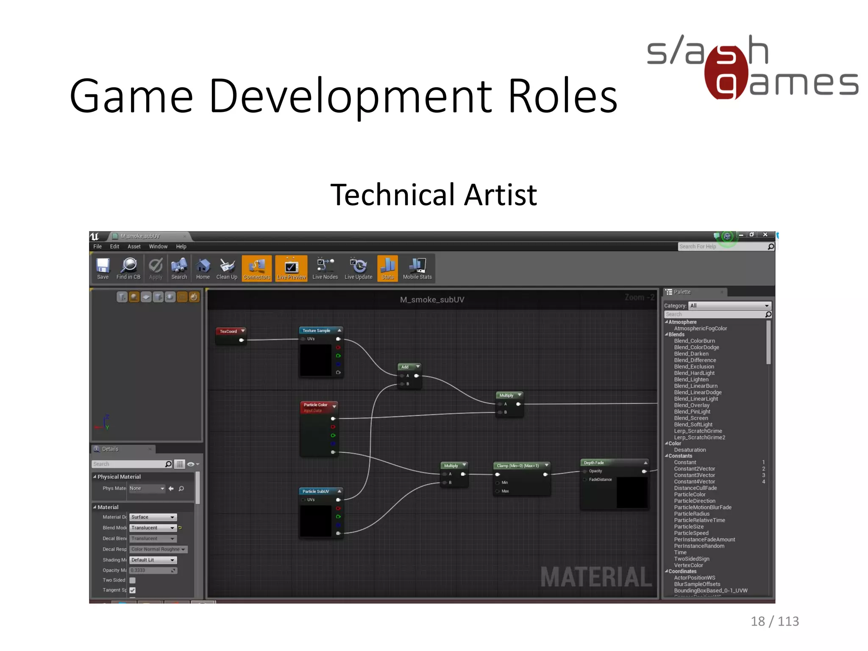868x651 pixels.
Task: Collapse the Physical Material section
Action: 95,477
